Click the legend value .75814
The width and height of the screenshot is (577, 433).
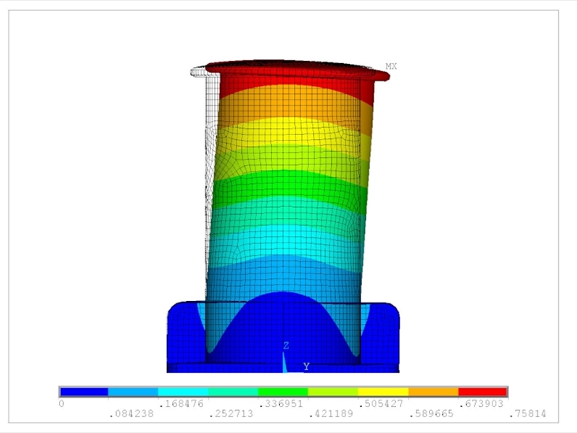(x=528, y=414)
